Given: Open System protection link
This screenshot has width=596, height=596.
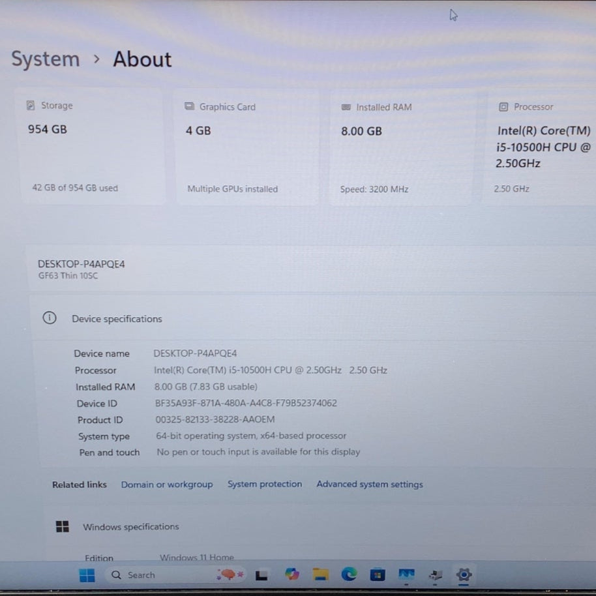Looking at the screenshot, I should 265,484.
